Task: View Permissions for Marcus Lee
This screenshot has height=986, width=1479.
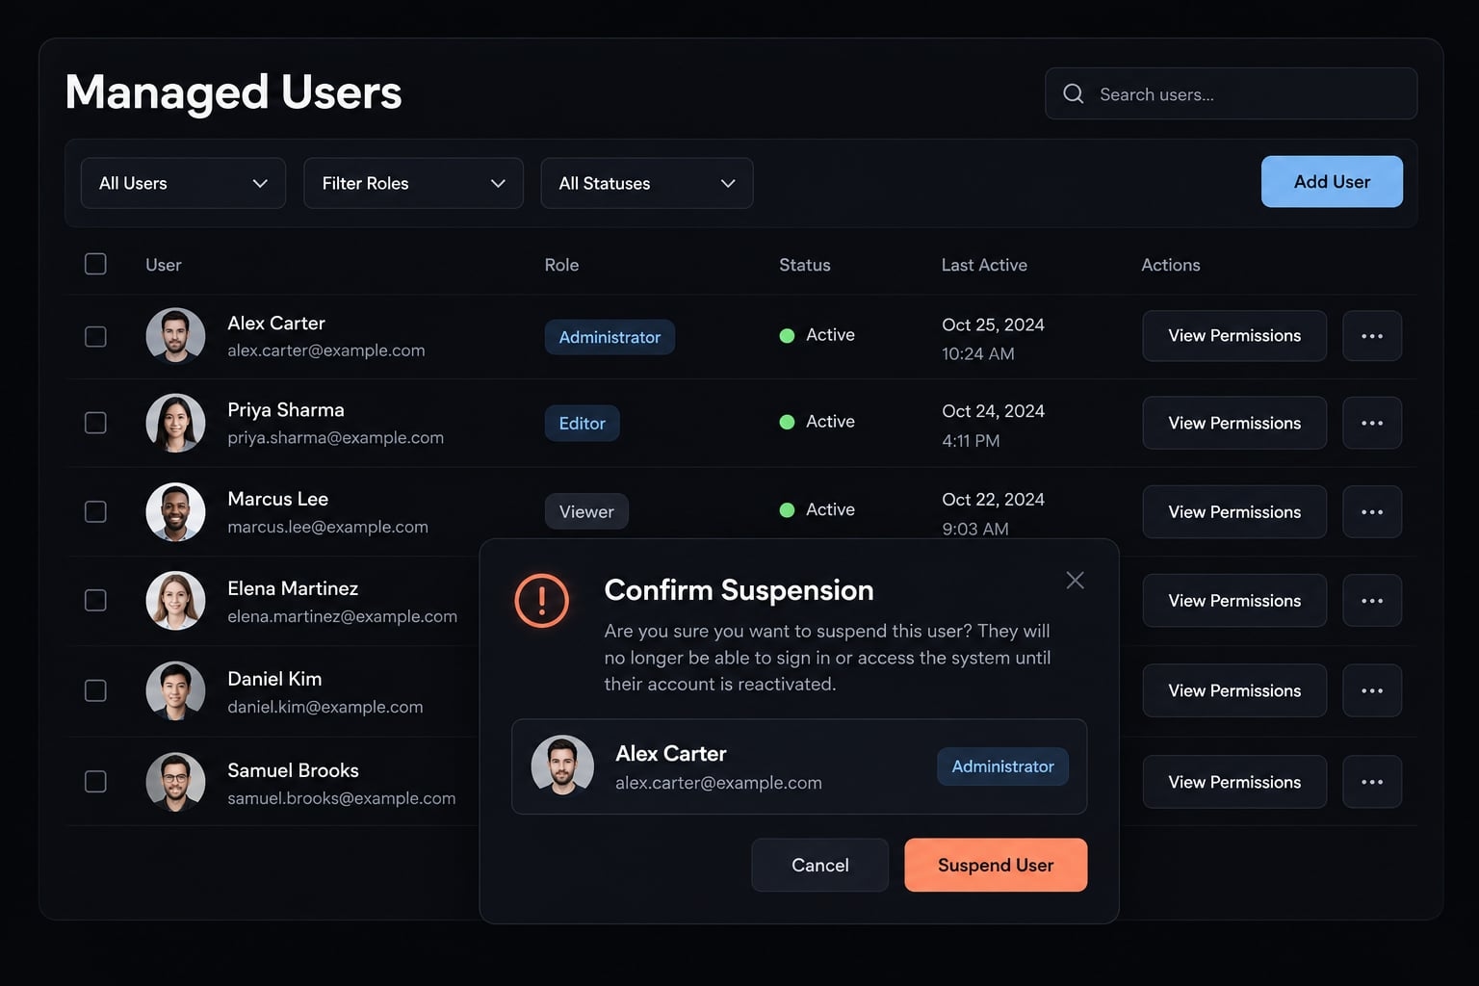Action: coord(1234,511)
